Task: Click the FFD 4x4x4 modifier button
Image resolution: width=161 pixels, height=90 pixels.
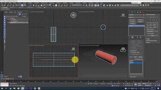Action: coord(133,22)
